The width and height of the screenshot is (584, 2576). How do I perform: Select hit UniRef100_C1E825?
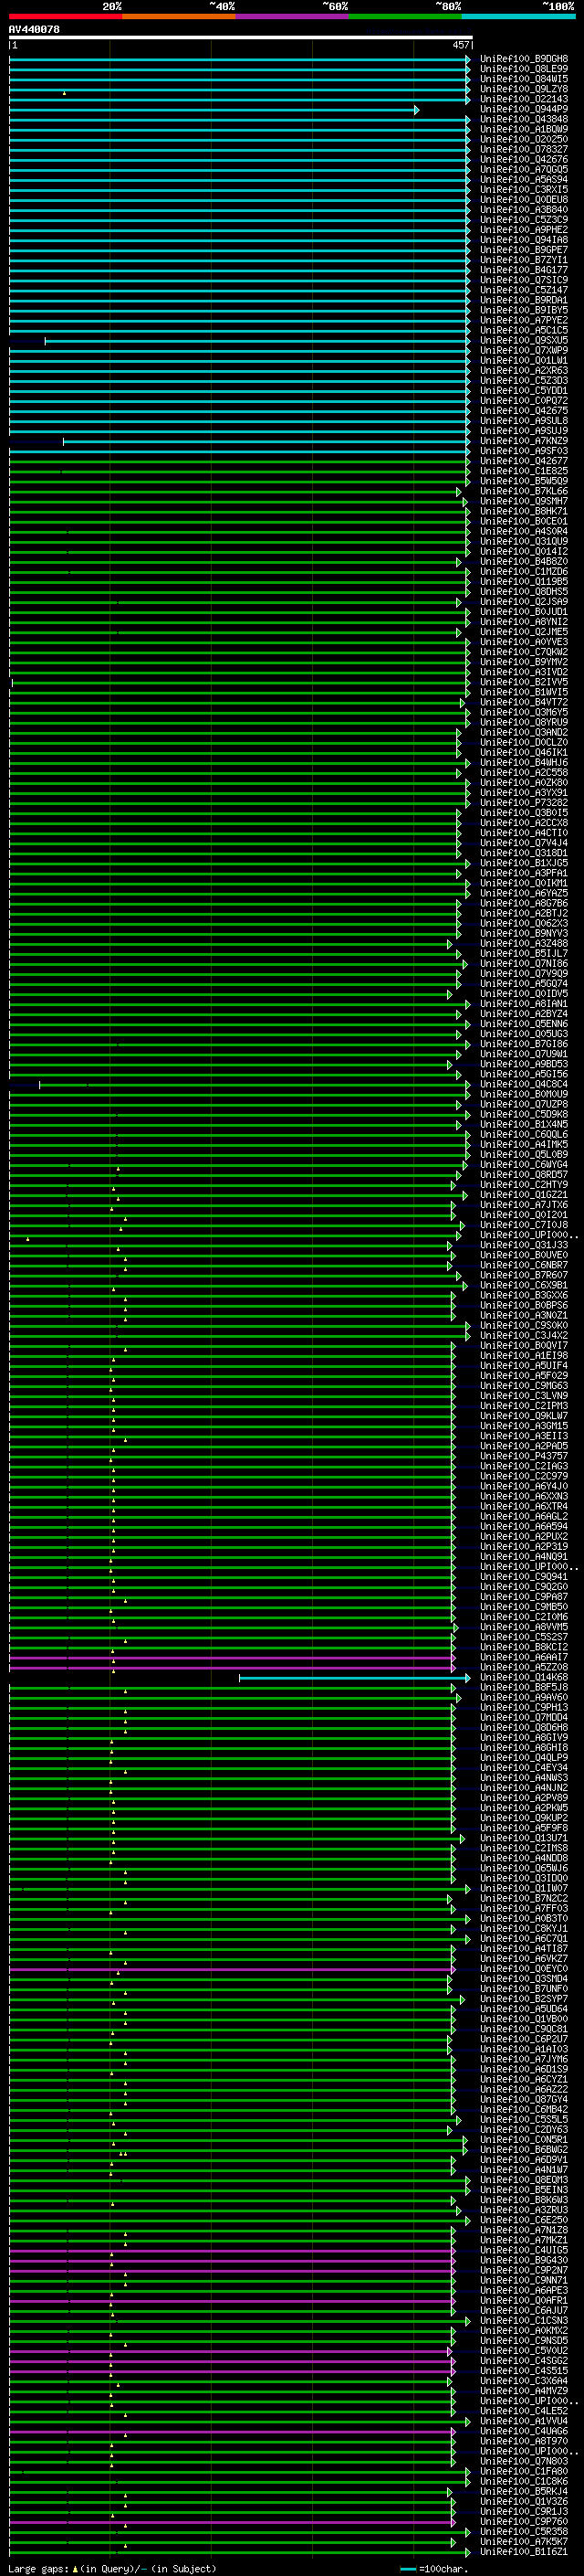coord(523,471)
